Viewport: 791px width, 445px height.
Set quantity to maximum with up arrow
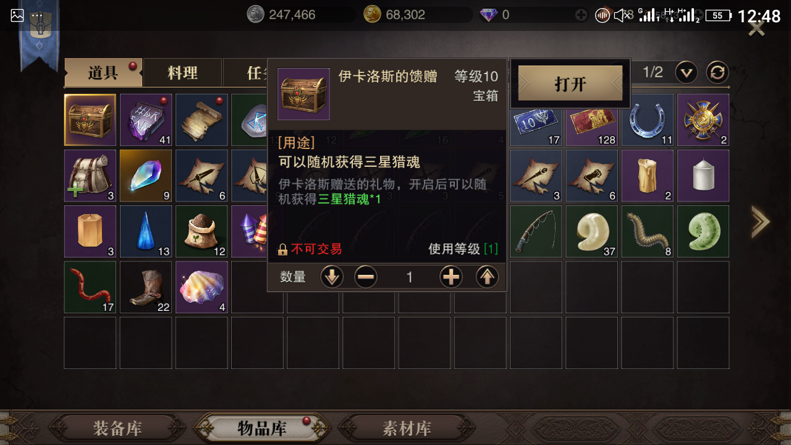click(487, 278)
